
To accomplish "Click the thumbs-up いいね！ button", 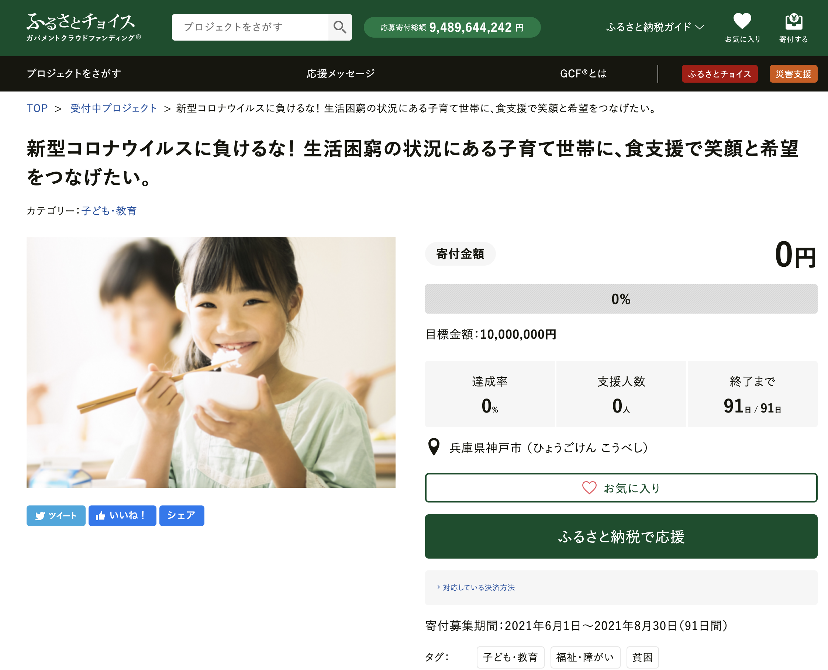I will pos(123,516).
